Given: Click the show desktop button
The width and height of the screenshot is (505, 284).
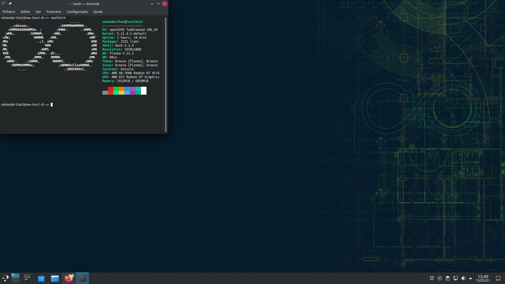Looking at the screenshot, I should coord(499,278).
